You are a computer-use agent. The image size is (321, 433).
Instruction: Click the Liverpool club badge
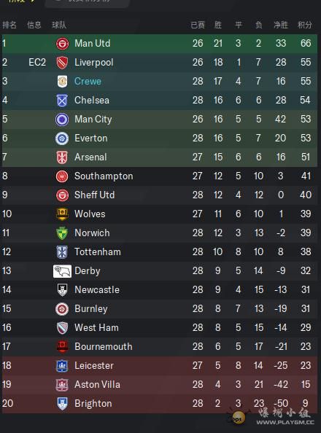[x=62, y=63]
